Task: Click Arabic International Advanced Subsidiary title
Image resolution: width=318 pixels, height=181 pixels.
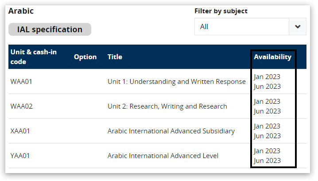Action: tap(171, 131)
